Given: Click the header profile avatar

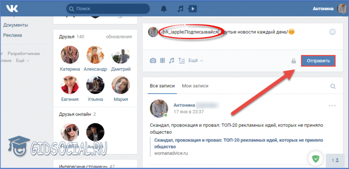Looking at the screenshot, I should click(342, 9).
